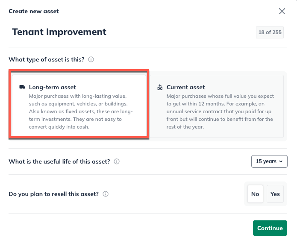The width and height of the screenshot is (297, 240).
Task: Click the truck icon on Long-term asset
Action: coord(22,87)
